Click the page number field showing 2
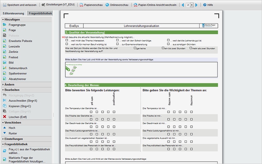262x164 pixels. pos(188,5)
